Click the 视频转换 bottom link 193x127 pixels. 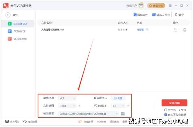[x=114, y=121]
